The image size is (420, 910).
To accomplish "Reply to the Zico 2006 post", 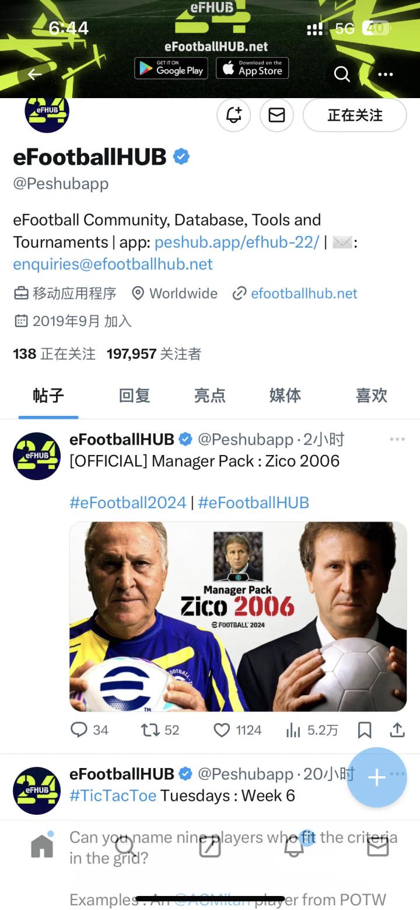I will 89,730.
